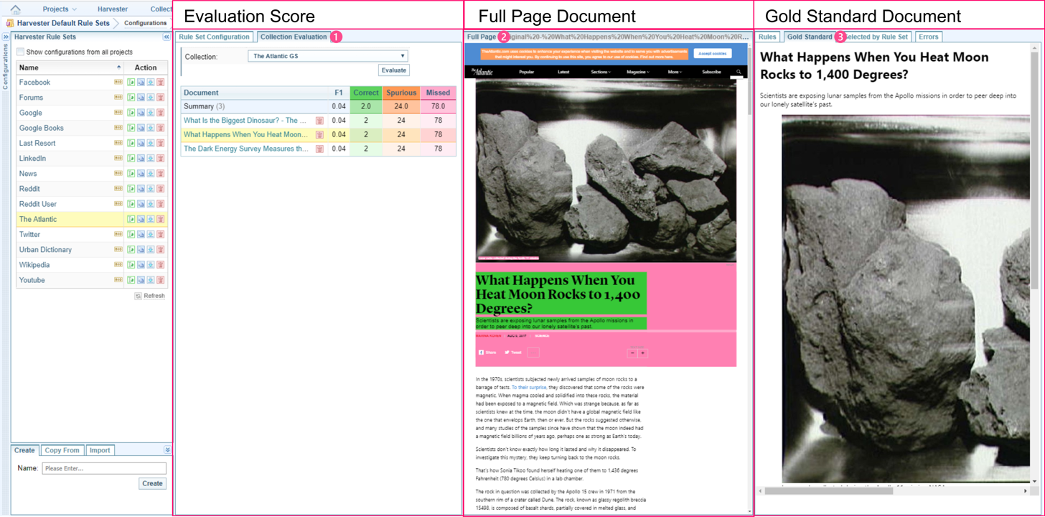The image size is (1045, 517).
Task: Remove the Biggest Dinosaur document with trash icon
Action: (x=319, y=121)
